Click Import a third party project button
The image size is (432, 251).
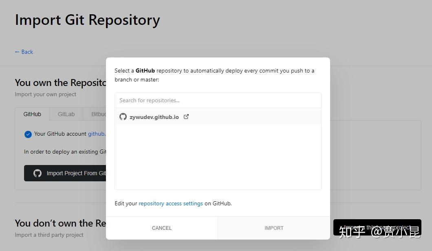pyautogui.click(x=377, y=227)
